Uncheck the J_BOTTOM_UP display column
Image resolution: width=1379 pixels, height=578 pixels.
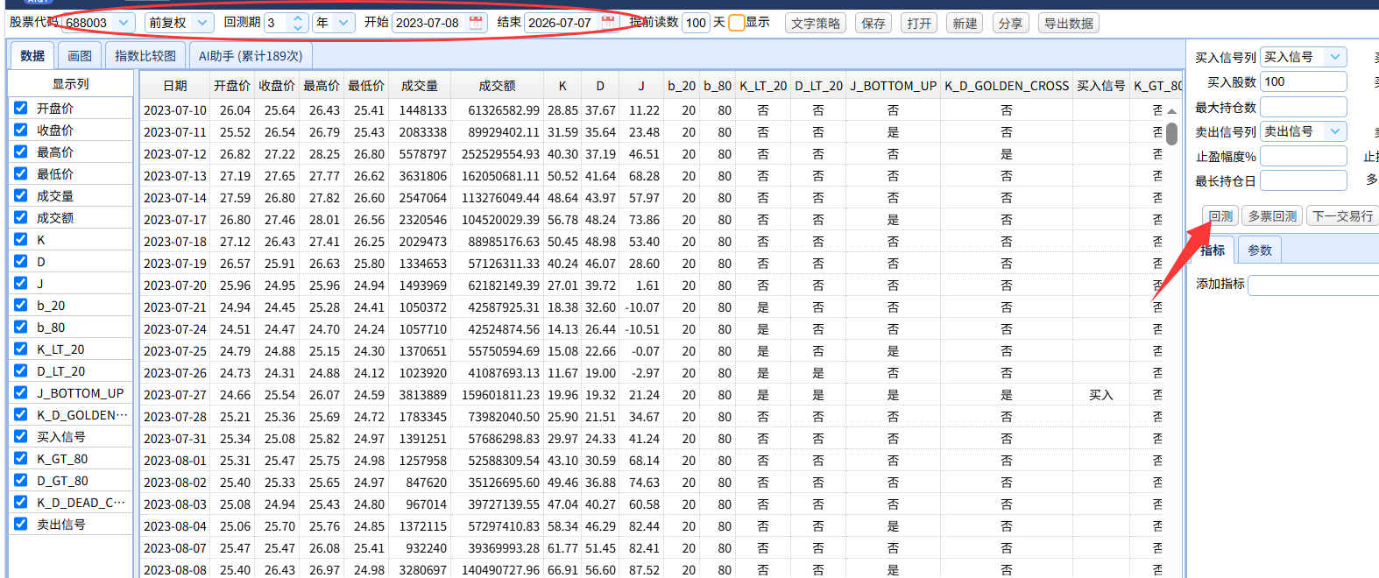(x=21, y=392)
